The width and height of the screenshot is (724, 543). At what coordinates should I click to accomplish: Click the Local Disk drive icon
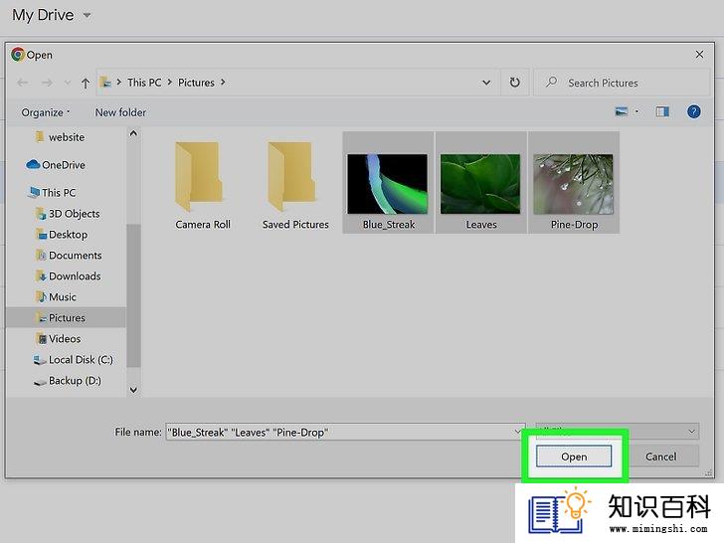(x=40, y=360)
